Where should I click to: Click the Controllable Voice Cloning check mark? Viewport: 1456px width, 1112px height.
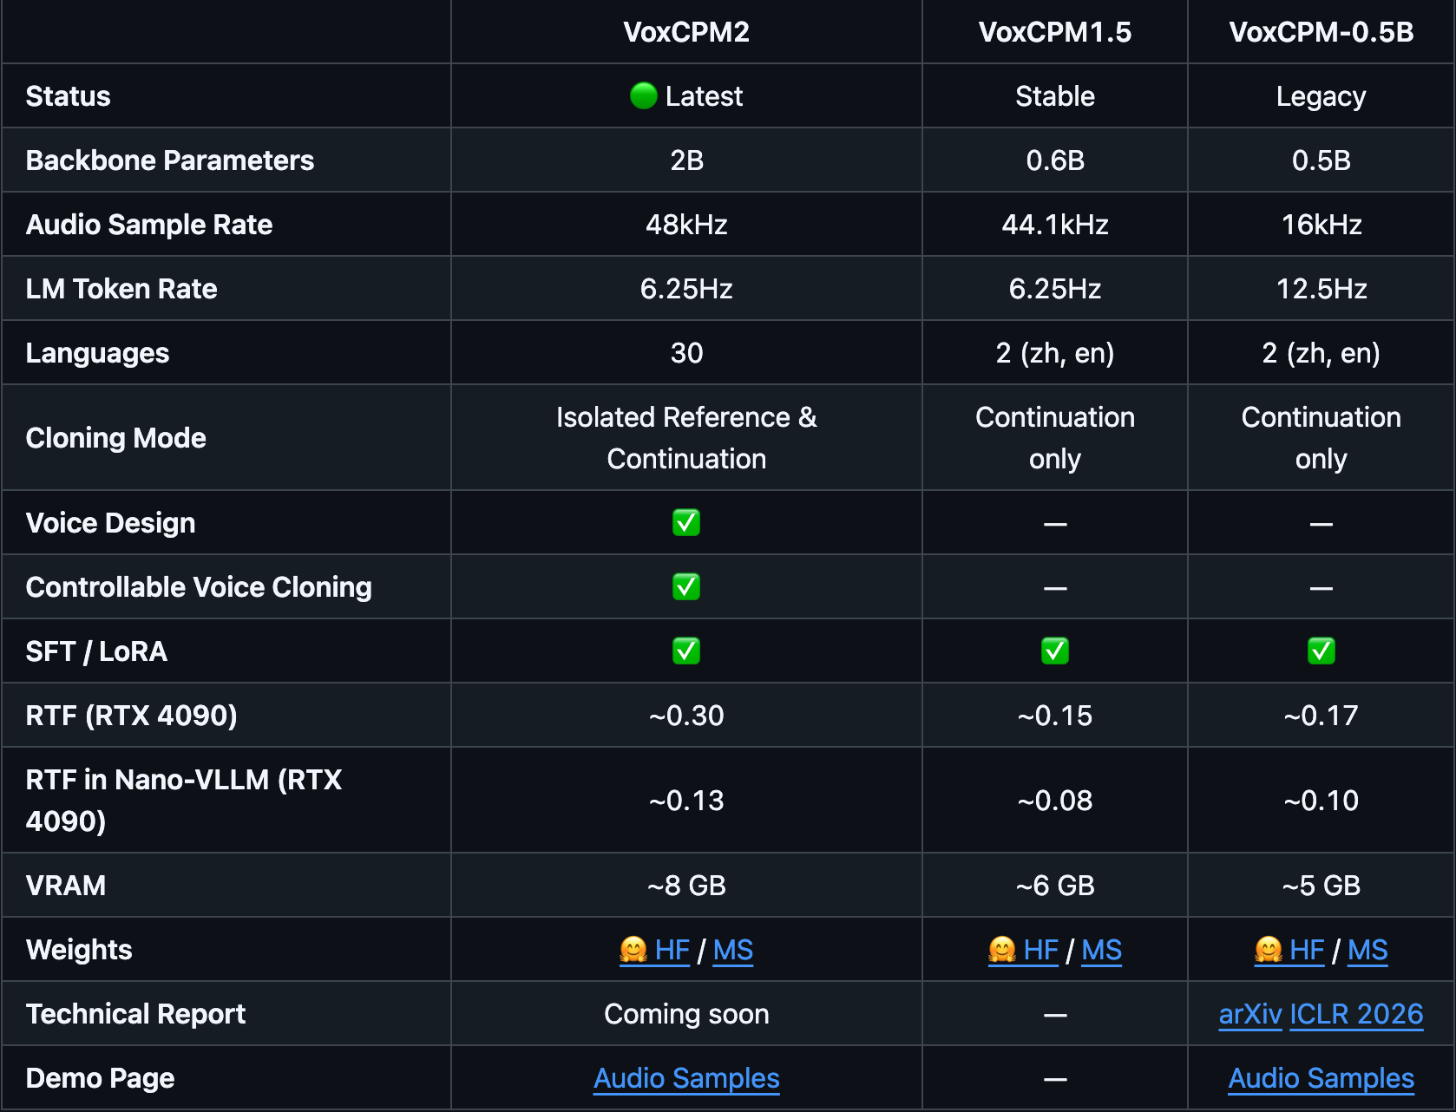coord(686,587)
